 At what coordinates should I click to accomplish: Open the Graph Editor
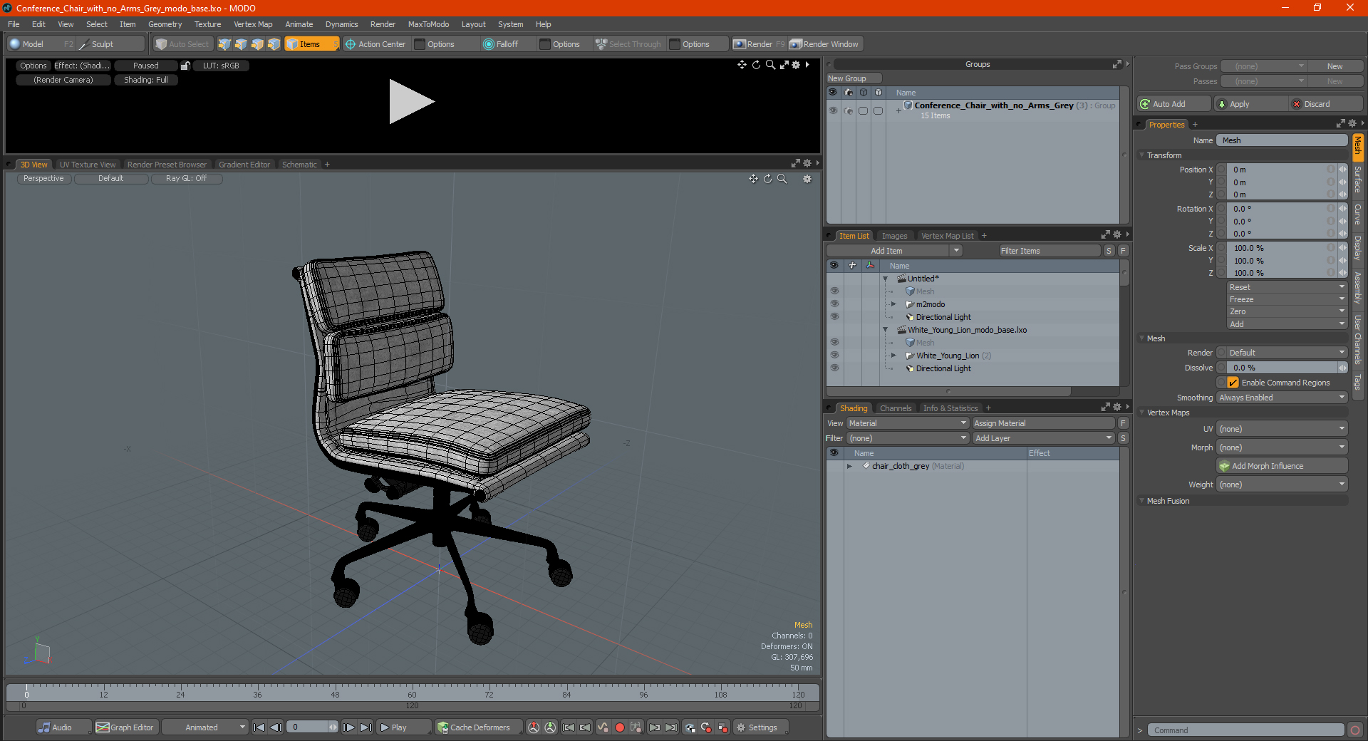pos(125,727)
